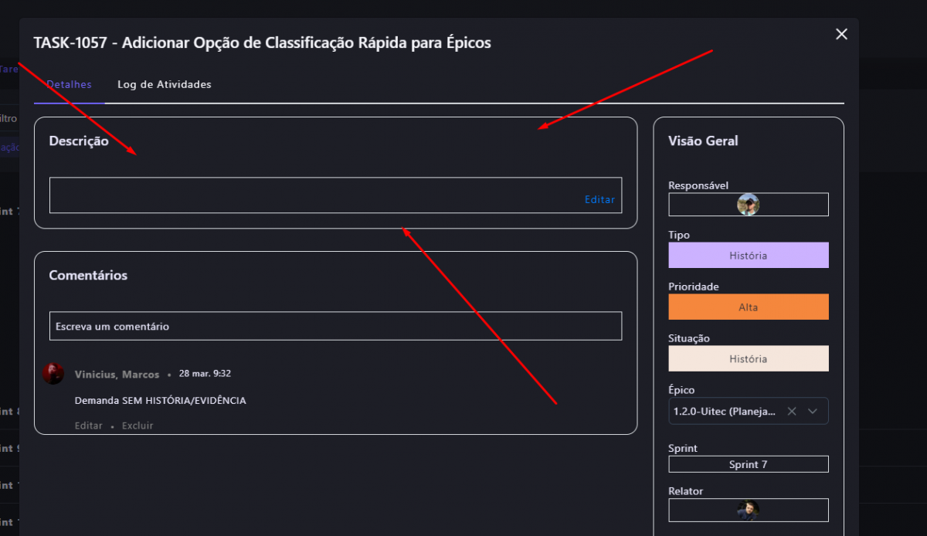Viewport: 927px width, 536px height.
Task: Expand the Épico dropdown chevron
Action: coord(813,412)
